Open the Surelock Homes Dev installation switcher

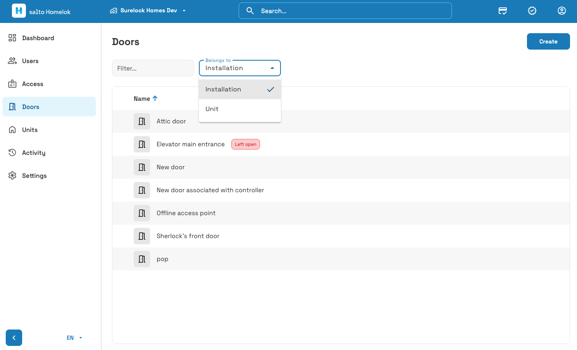click(148, 11)
